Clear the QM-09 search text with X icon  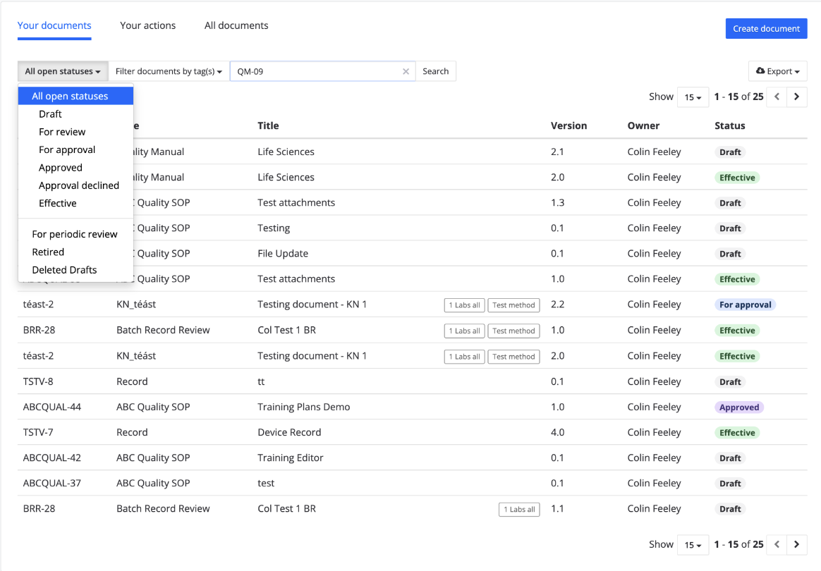coord(406,71)
